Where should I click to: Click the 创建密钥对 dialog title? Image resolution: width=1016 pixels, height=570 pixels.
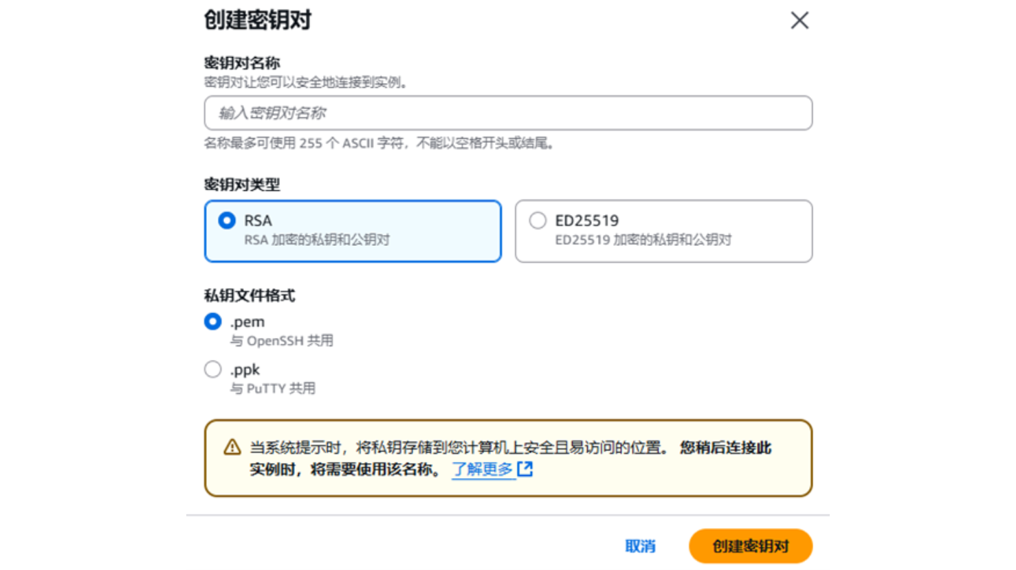click(x=258, y=20)
